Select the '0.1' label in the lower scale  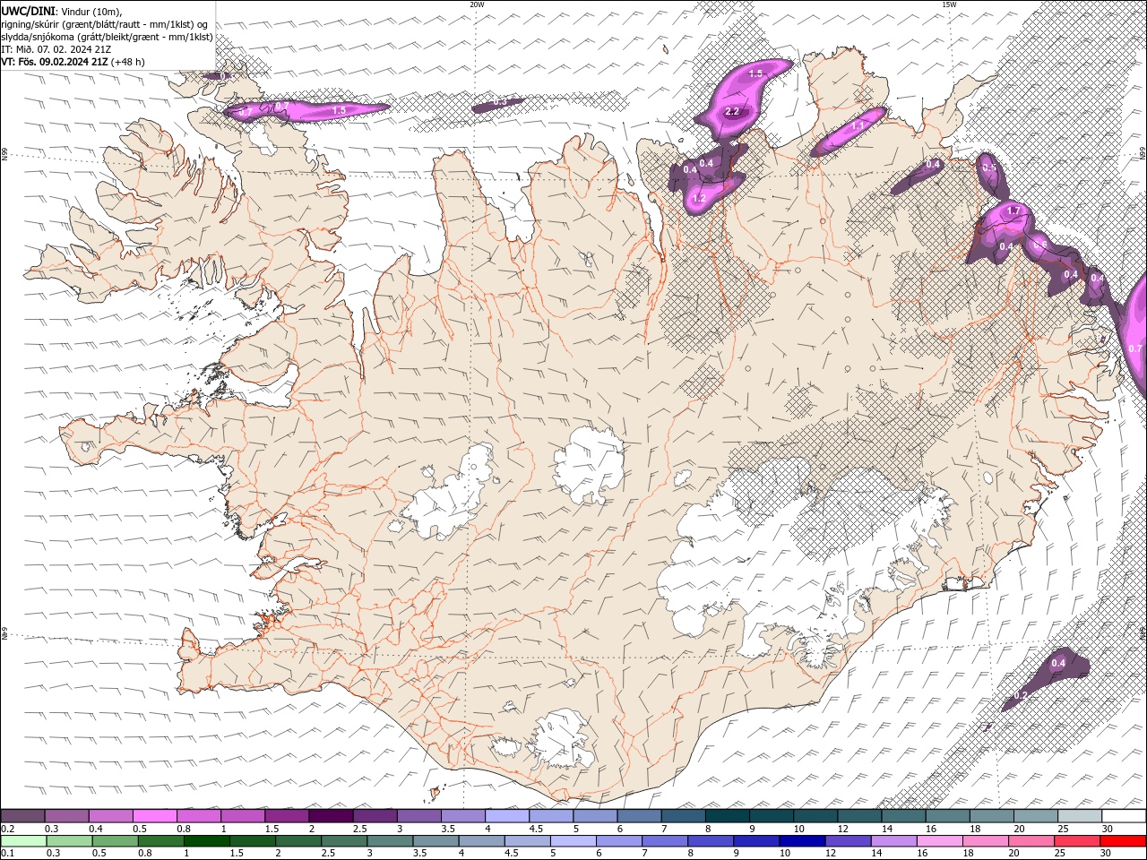[7, 853]
